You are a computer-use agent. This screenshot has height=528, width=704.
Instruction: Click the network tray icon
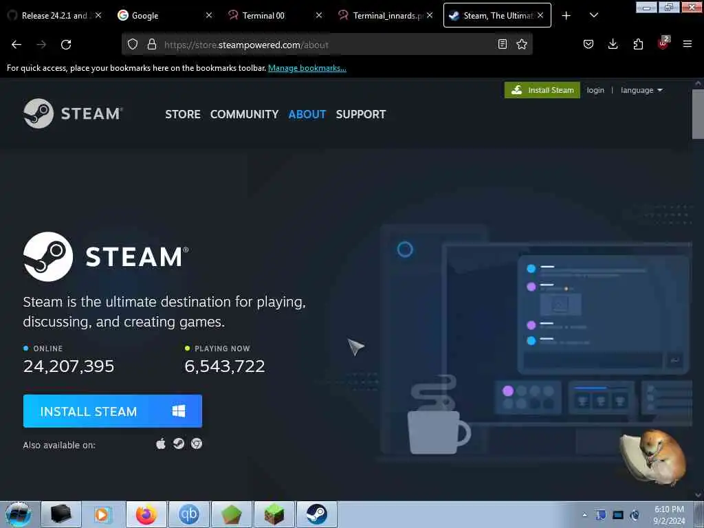click(618, 515)
